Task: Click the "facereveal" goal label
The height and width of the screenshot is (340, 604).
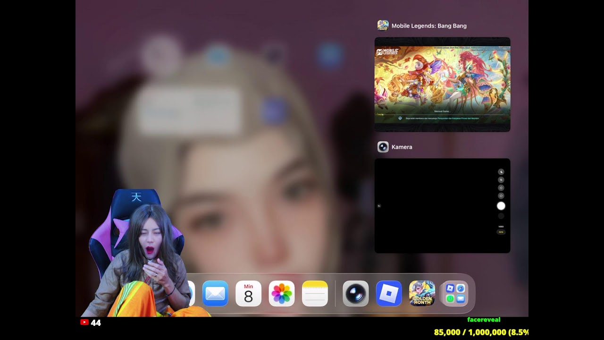Action: [x=484, y=320]
